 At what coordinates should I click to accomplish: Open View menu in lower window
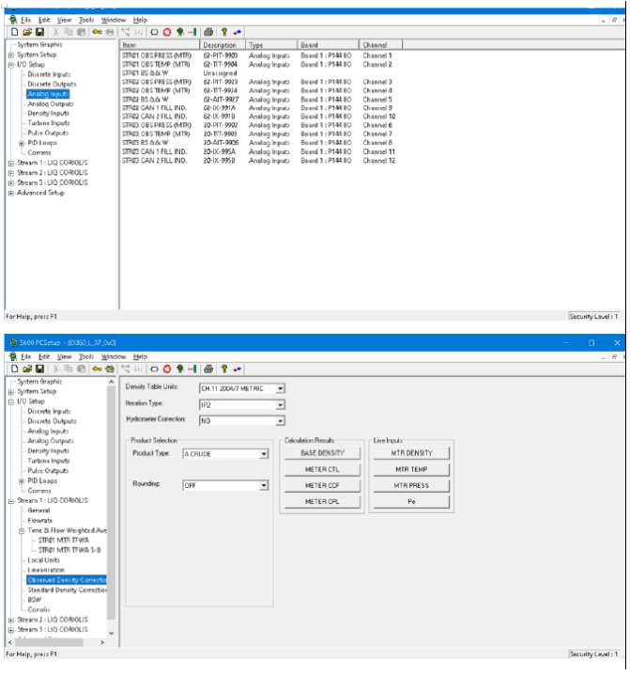pyautogui.click(x=64, y=356)
